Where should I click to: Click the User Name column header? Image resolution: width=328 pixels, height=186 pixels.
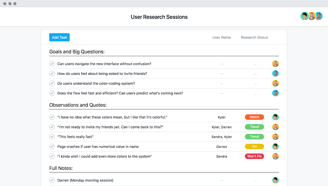click(221, 37)
